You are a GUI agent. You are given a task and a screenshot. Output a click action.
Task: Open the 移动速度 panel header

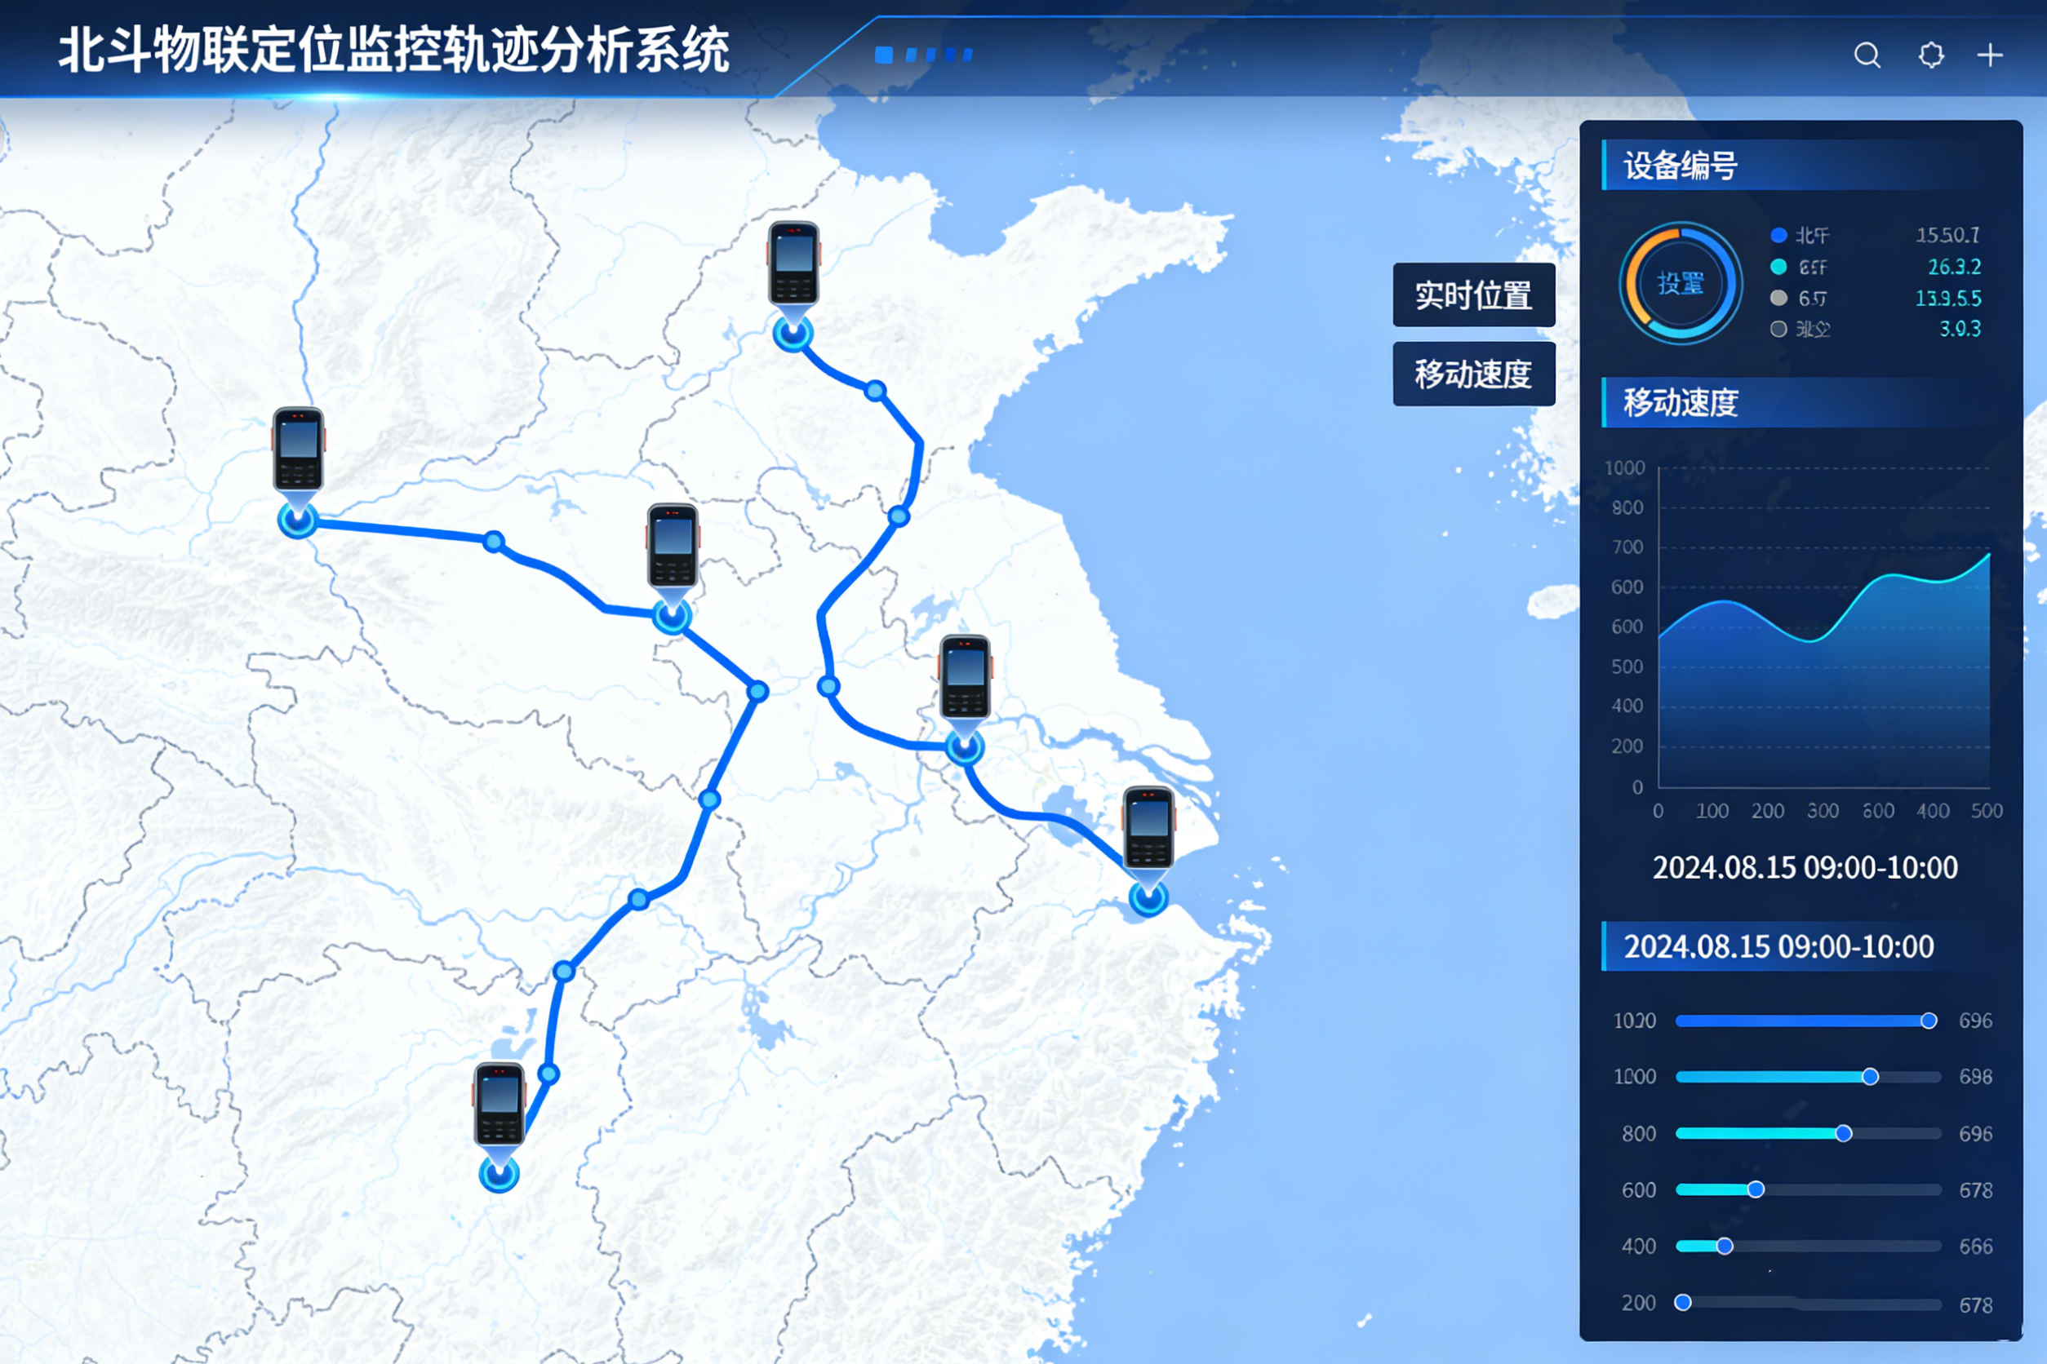point(1681,403)
